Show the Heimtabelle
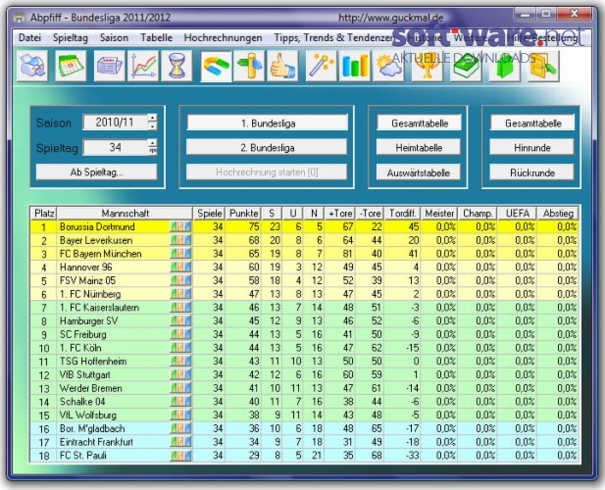Image resolution: width=605 pixels, height=490 pixels. (419, 147)
